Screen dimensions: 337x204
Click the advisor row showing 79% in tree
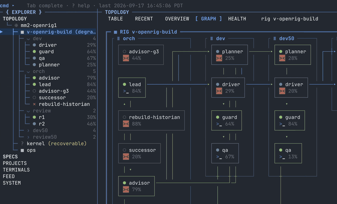click(64, 78)
